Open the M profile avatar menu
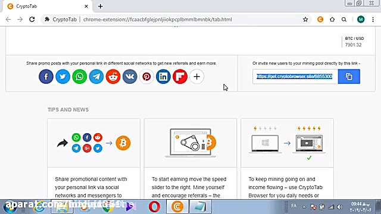The width and height of the screenshot is (381, 214). (x=361, y=20)
